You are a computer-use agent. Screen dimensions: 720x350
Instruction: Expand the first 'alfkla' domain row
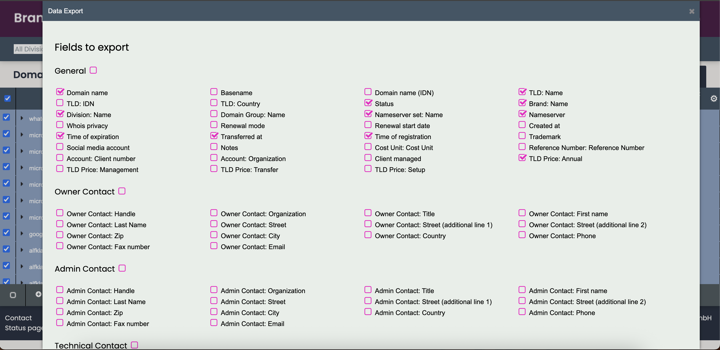22,250
